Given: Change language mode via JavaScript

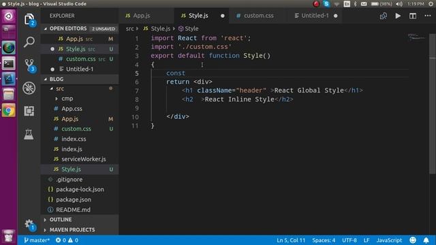Looking at the screenshot, I should (x=389, y=240).
